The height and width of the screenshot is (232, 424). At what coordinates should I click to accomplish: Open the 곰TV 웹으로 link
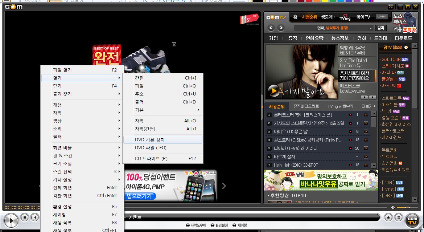395,47
